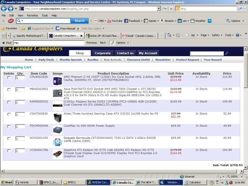
Task: Open the View menu
Action: click(20, 15)
